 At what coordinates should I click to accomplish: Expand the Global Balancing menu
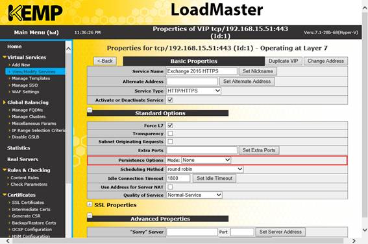(5, 102)
